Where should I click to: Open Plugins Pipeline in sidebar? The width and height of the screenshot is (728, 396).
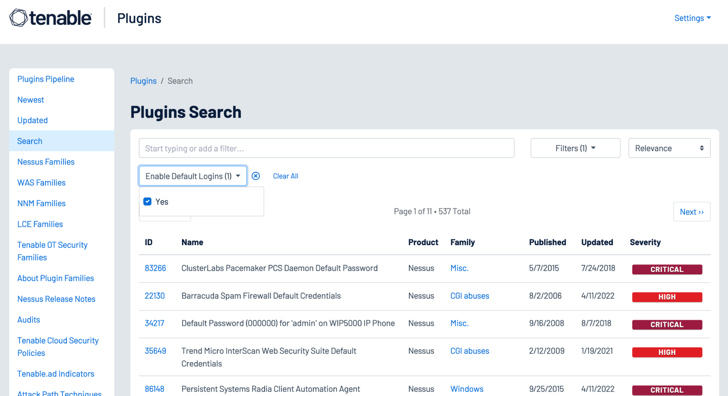pyautogui.click(x=46, y=79)
